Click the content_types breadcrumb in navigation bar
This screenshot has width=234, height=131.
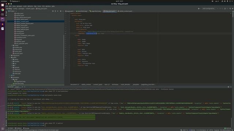click(x=30, y=9)
